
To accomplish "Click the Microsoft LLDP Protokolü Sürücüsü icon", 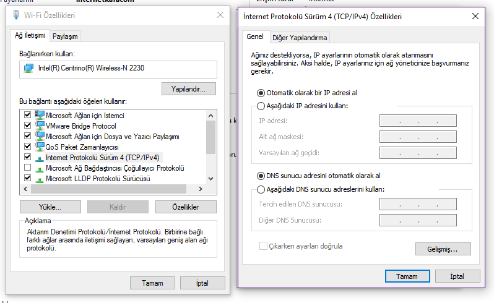I will tap(40, 179).
